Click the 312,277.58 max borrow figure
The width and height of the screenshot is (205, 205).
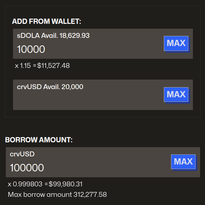(x=90, y=195)
